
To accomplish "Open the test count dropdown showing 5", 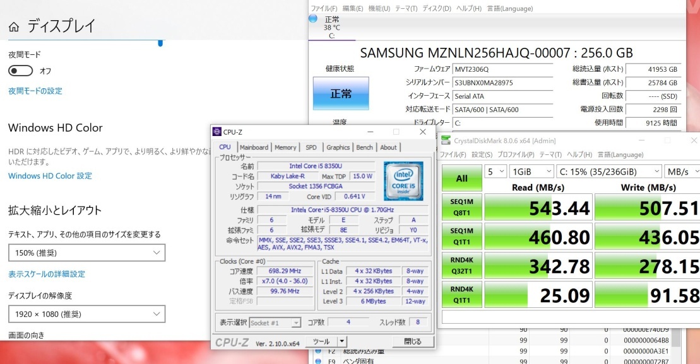I will point(495,171).
